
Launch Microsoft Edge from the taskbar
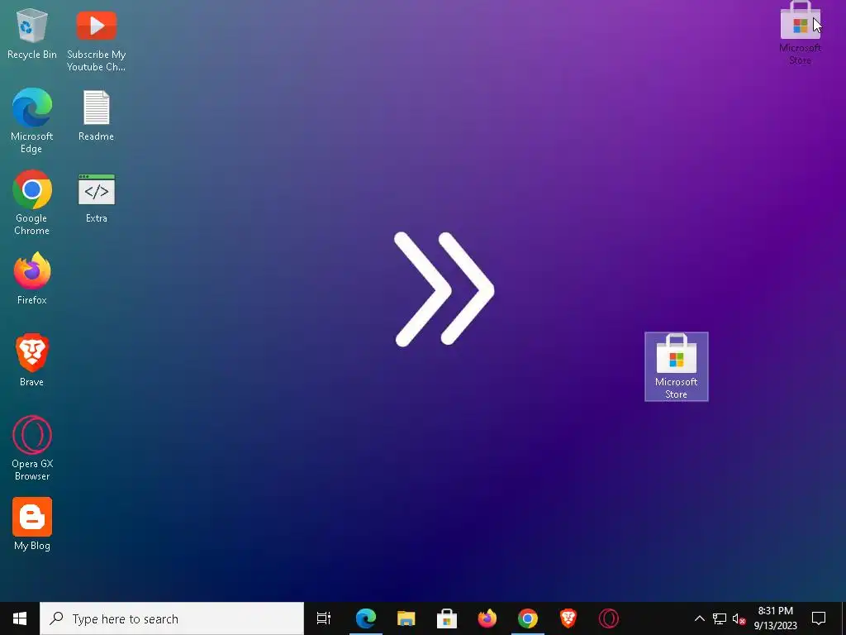tap(365, 618)
